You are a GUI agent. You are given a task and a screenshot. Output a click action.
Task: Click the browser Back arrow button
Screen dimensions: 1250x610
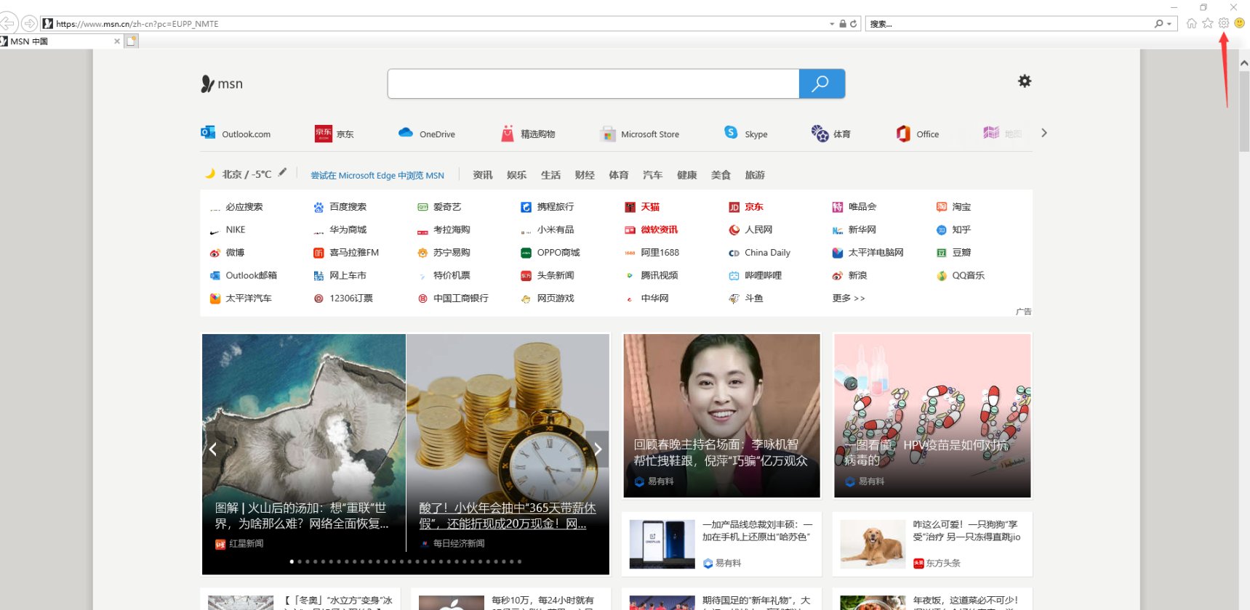pos(8,23)
